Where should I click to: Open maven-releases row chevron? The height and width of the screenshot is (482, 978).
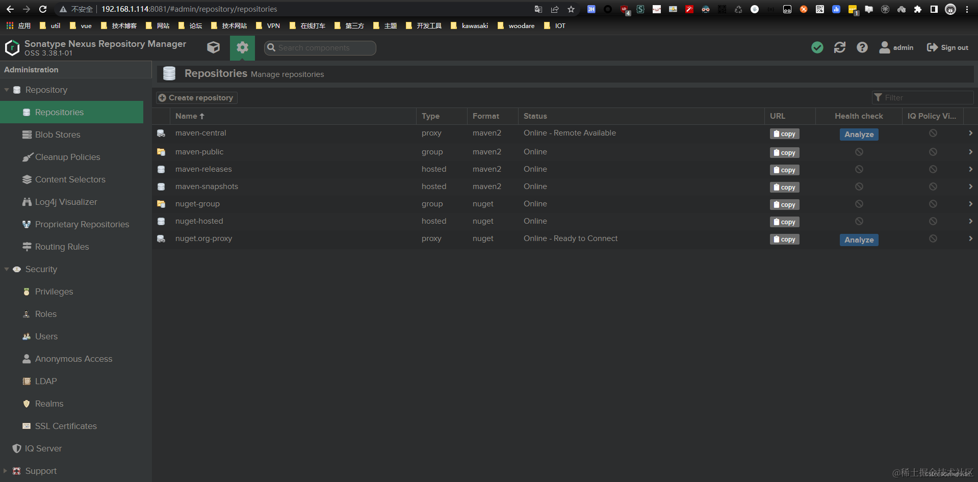coord(970,169)
